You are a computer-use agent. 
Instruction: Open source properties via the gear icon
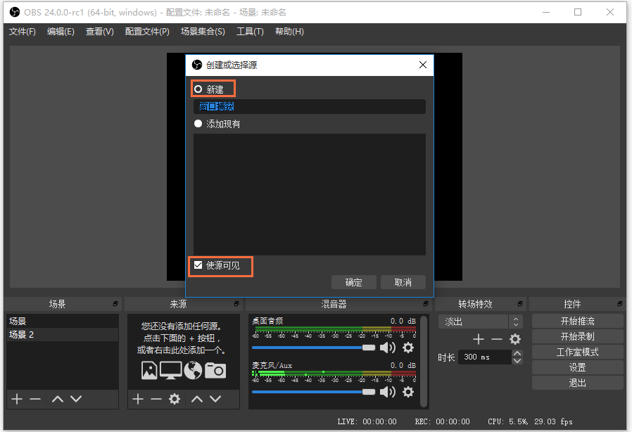point(174,398)
